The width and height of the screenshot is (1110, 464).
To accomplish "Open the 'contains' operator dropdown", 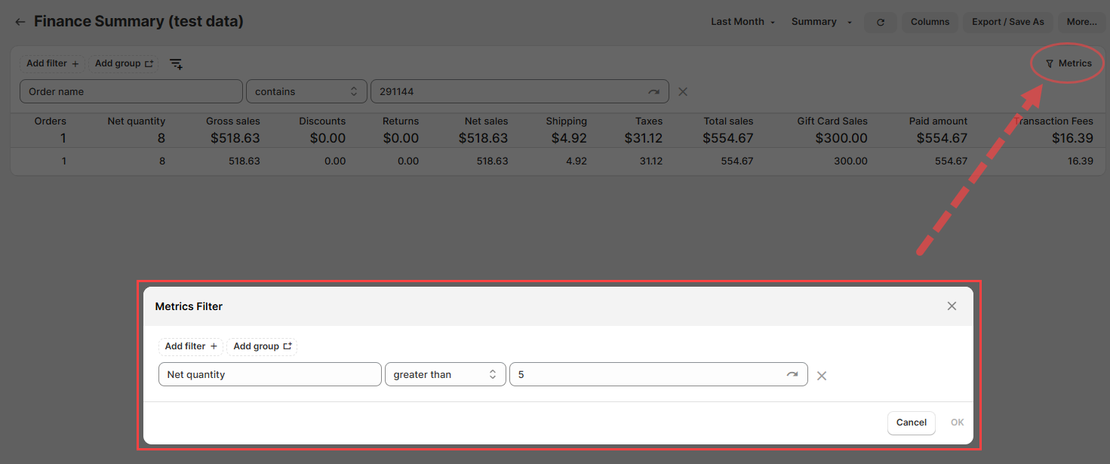I will [306, 91].
